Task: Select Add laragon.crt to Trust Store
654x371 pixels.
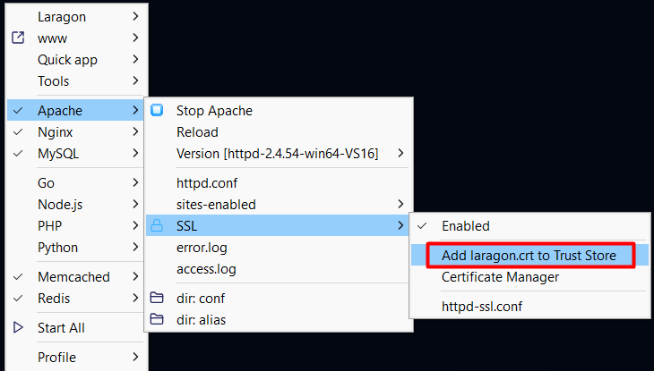Action: tap(529, 256)
